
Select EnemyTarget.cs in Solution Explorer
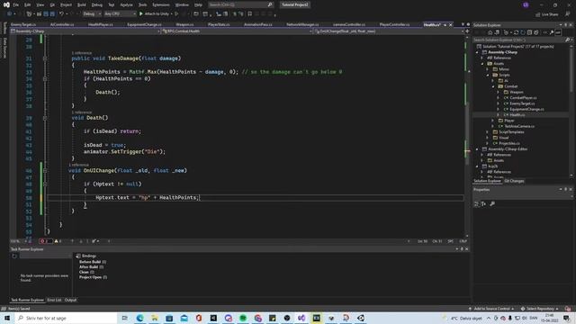[522, 103]
